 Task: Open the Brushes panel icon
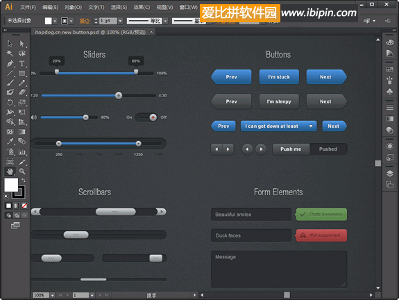click(x=389, y=81)
